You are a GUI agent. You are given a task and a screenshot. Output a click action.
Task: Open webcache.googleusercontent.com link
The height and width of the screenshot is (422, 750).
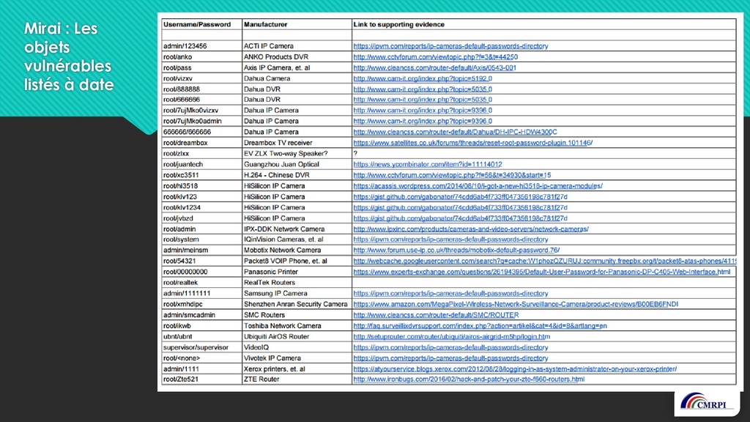click(545, 261)
